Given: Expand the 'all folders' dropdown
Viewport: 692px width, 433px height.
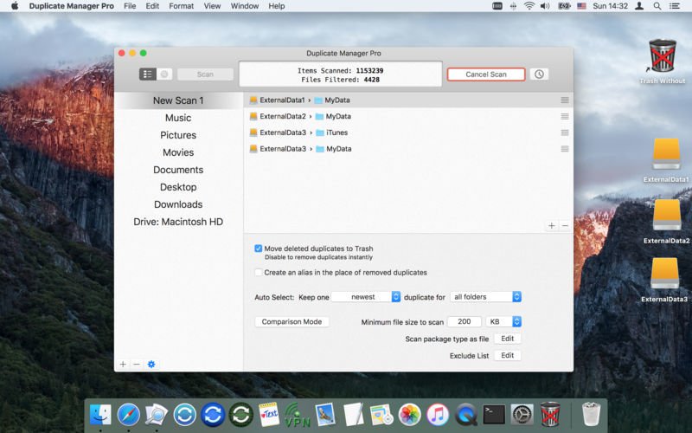Looking at the screenshot, I should click(485, 297).
